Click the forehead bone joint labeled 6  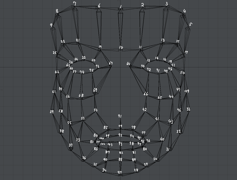tap(99, 6)
